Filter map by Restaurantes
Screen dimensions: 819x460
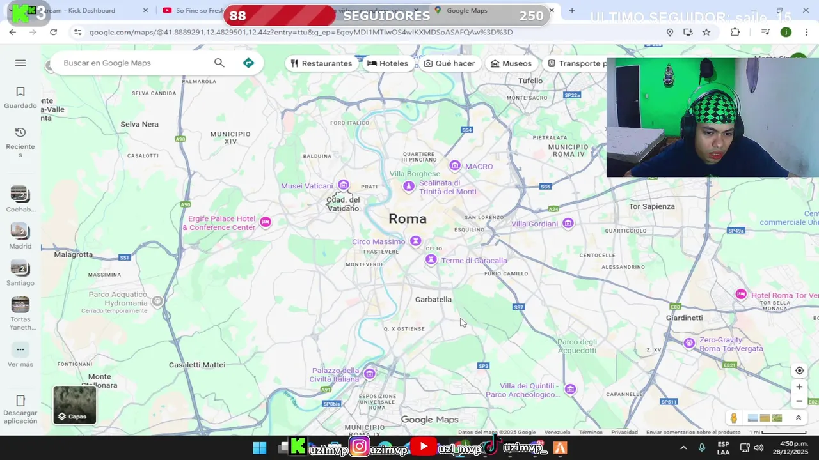click(x=321, y=63)
